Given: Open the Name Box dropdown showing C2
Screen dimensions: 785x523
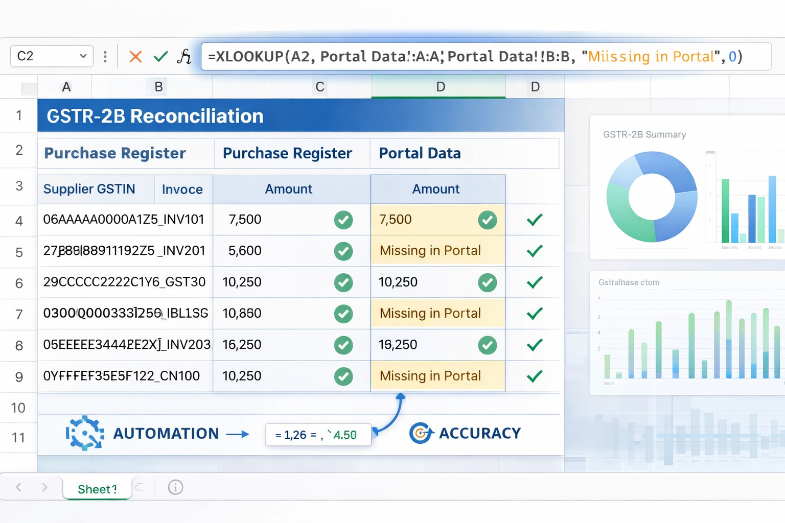Looking at the screenshot, I should click(83, 56).
